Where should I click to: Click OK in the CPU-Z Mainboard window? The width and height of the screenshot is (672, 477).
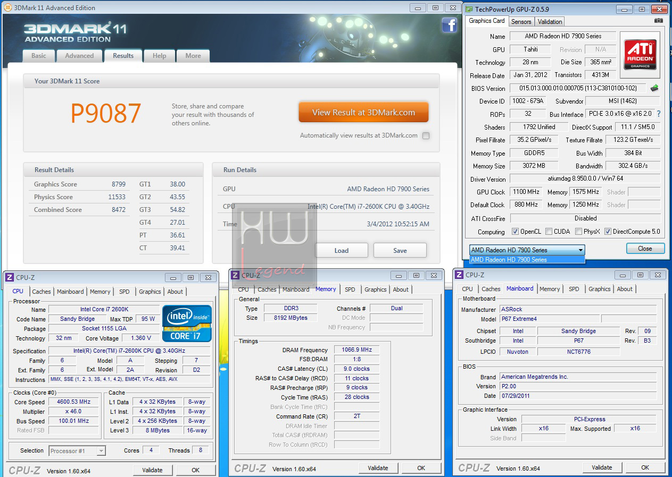(645, 467)
